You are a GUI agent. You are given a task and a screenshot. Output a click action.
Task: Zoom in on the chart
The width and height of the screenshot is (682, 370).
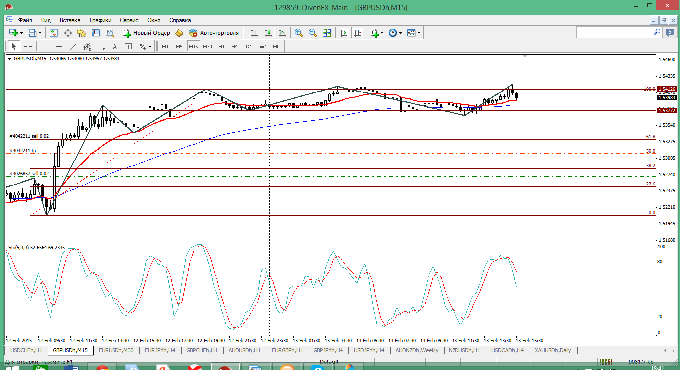[299, 33]
